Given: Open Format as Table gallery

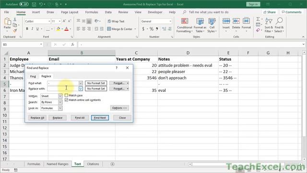Looking at the screenshot, I should tap(200, 25).
